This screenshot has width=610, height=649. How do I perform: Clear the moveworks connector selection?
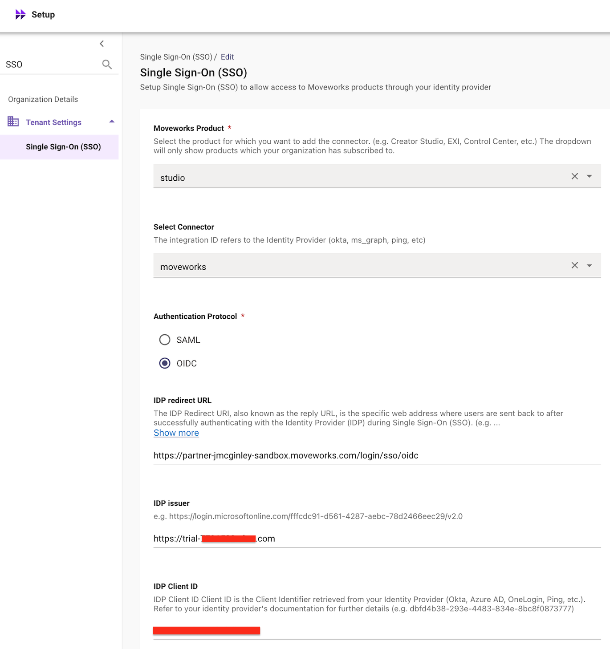tap(574, 265)
